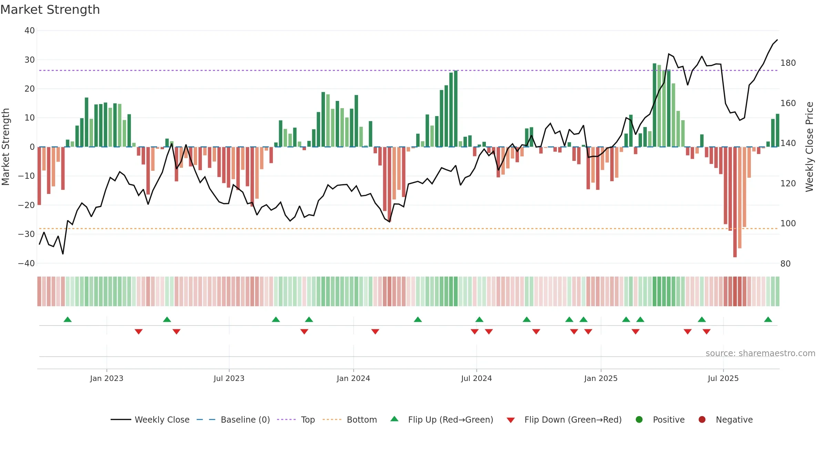Click the 100 tick on the price axis
This screenshot has width=827, height=465.
point(788,224)
